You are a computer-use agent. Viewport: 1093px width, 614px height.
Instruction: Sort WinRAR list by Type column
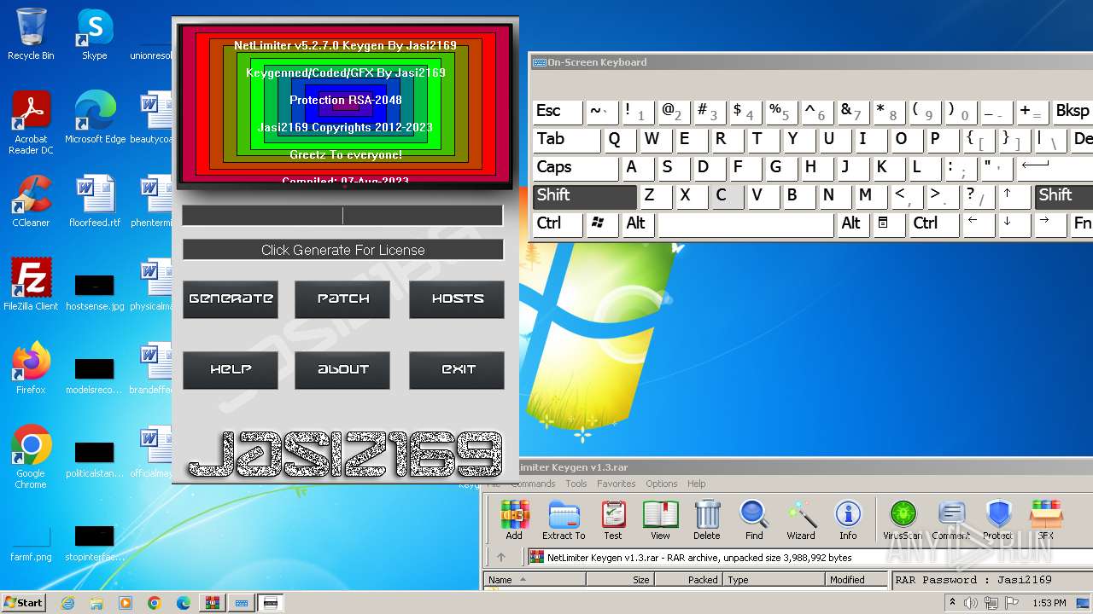coord(774,580)
